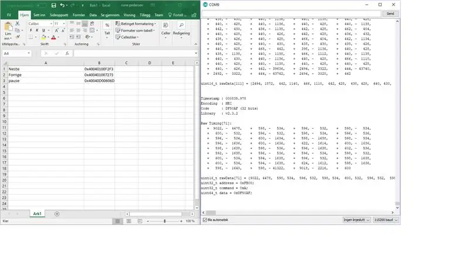Zoom in with the plus button

181,221
